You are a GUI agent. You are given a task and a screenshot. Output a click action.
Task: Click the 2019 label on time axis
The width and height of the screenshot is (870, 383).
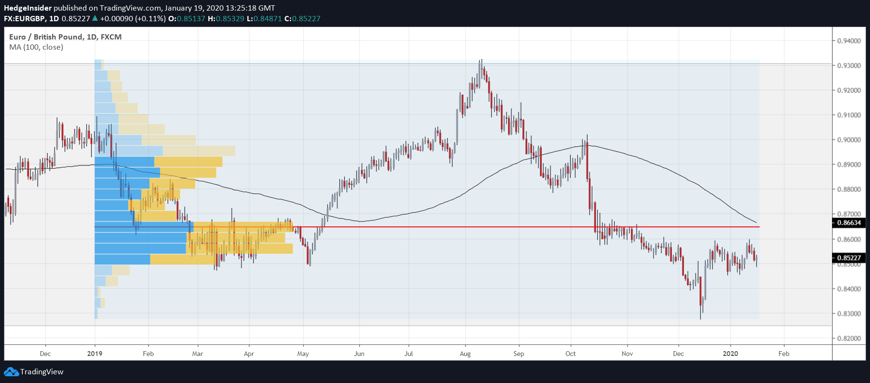point(95,354)
